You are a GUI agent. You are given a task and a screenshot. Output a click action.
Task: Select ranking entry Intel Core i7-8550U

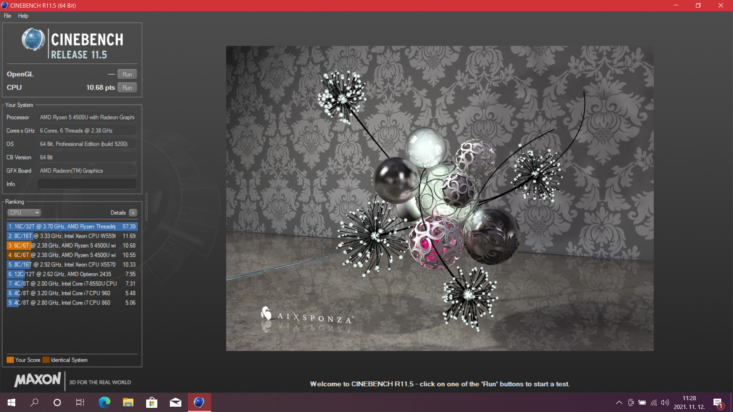[x=72, y=283]
